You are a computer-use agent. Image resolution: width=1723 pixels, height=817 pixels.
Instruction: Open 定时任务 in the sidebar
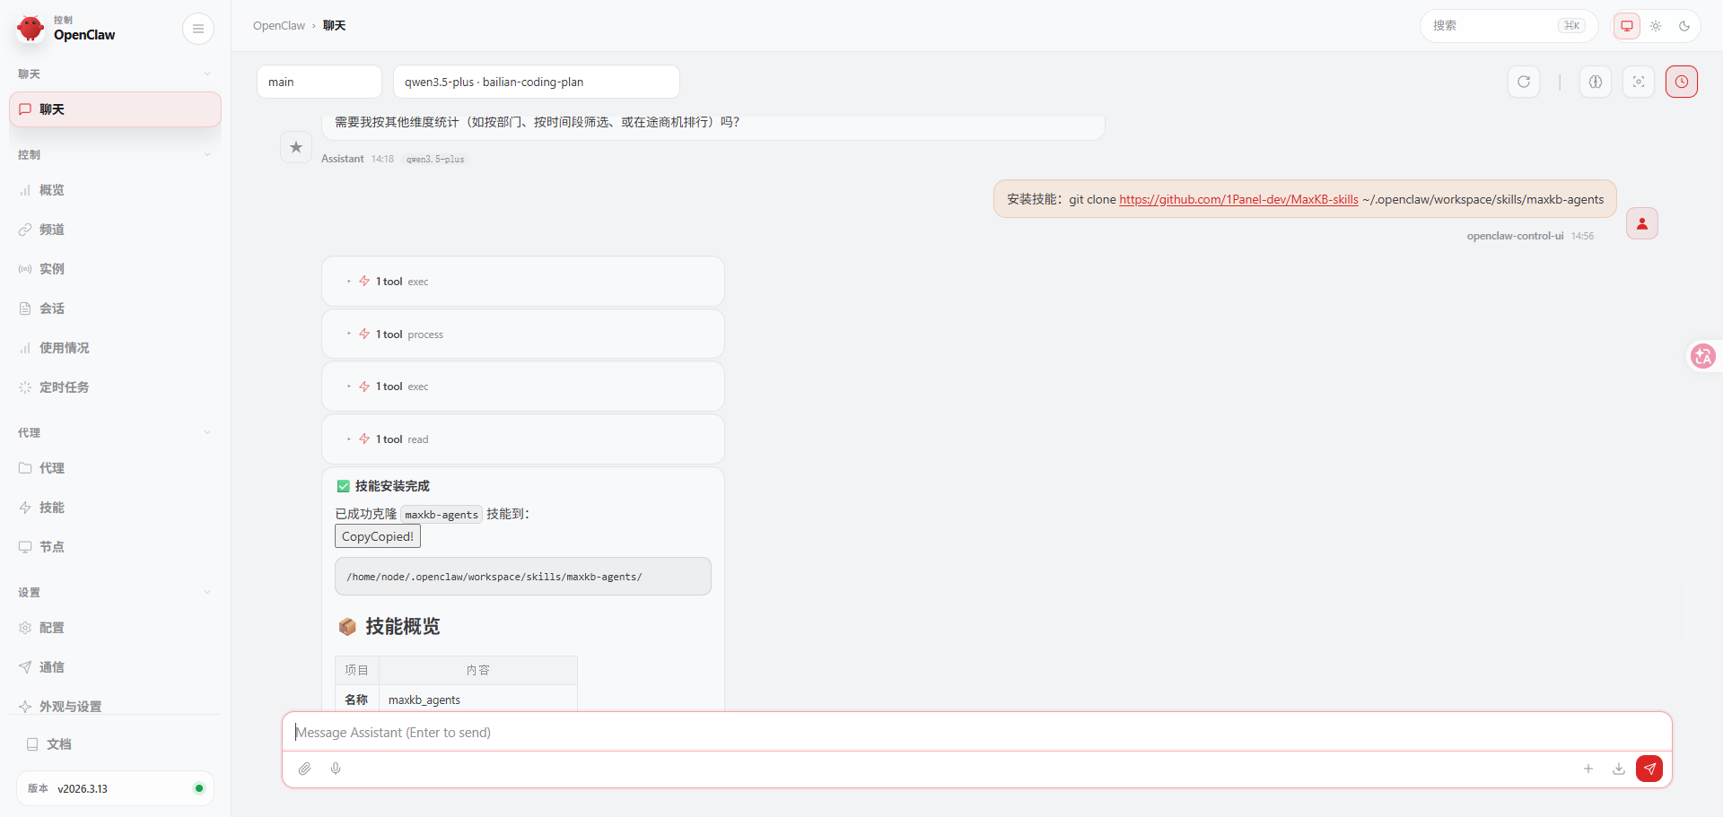64,387
